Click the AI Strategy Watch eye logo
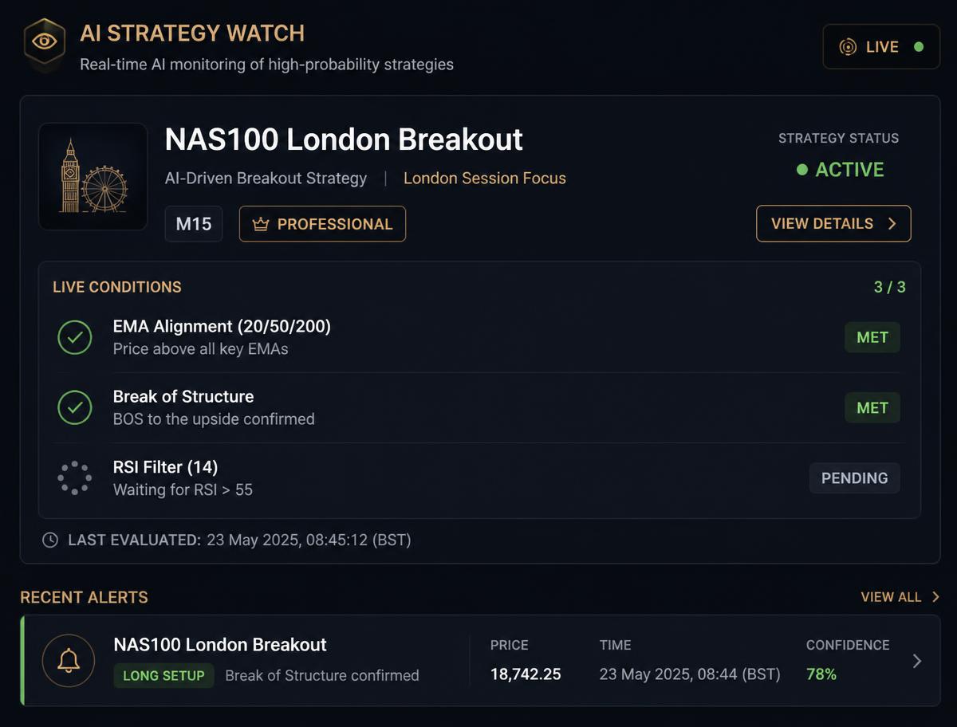This screenshot has height=727, width=957. [45, 41]
